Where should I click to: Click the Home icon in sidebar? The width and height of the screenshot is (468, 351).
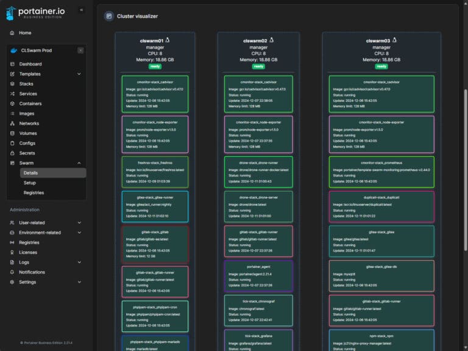[x=12, y=33]
